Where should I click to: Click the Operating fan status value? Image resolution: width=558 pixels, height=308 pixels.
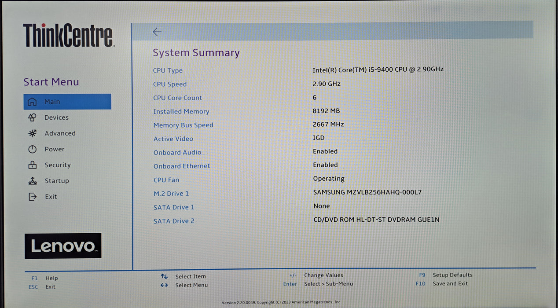pos(329,179)
